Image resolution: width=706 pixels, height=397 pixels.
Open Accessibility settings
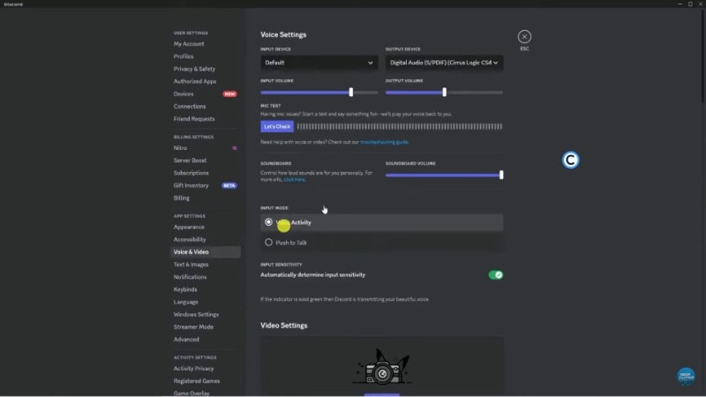click(190, 239)
